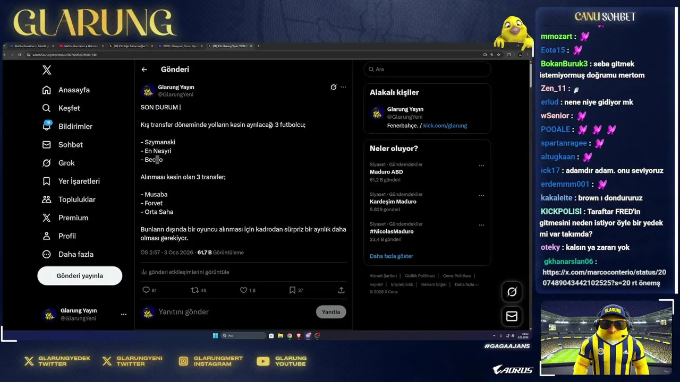Open options dots for Kardeşim Maduro trend
Image resolution: width=680 pixels, height=382 pixels.
pyautogui.click(x=481, y=195)
